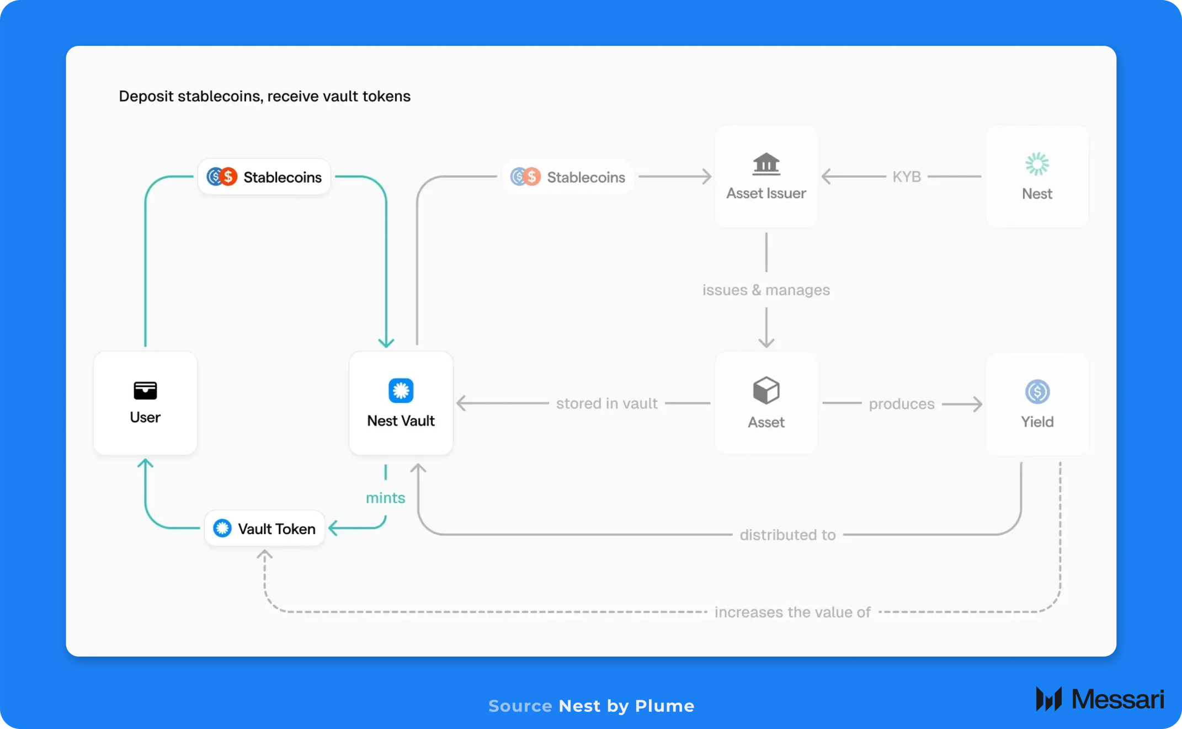
Task: Click the Asset Issuer bank building icon
Action: pyautogui.click(x=766, y=164)
